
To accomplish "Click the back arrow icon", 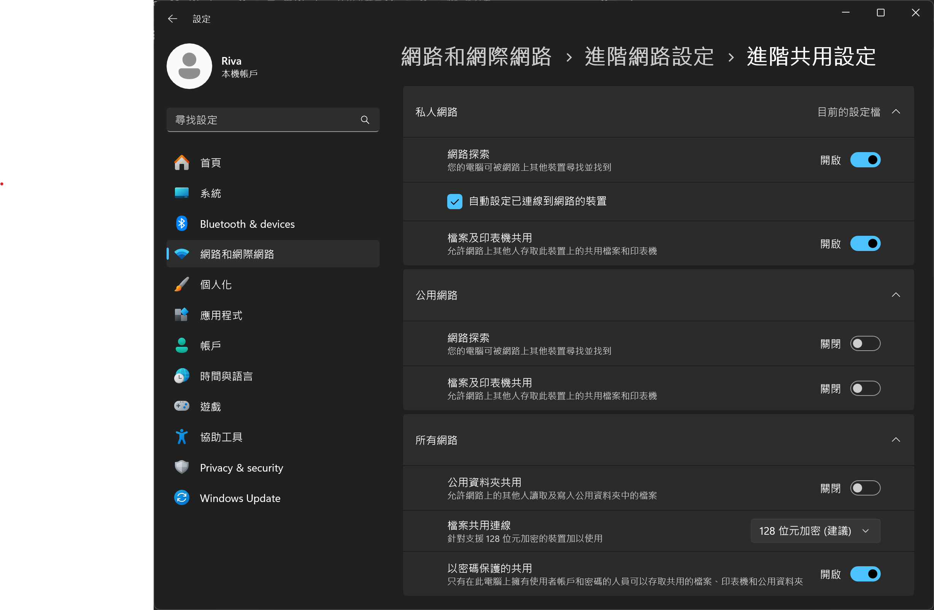I will [172, 19].
